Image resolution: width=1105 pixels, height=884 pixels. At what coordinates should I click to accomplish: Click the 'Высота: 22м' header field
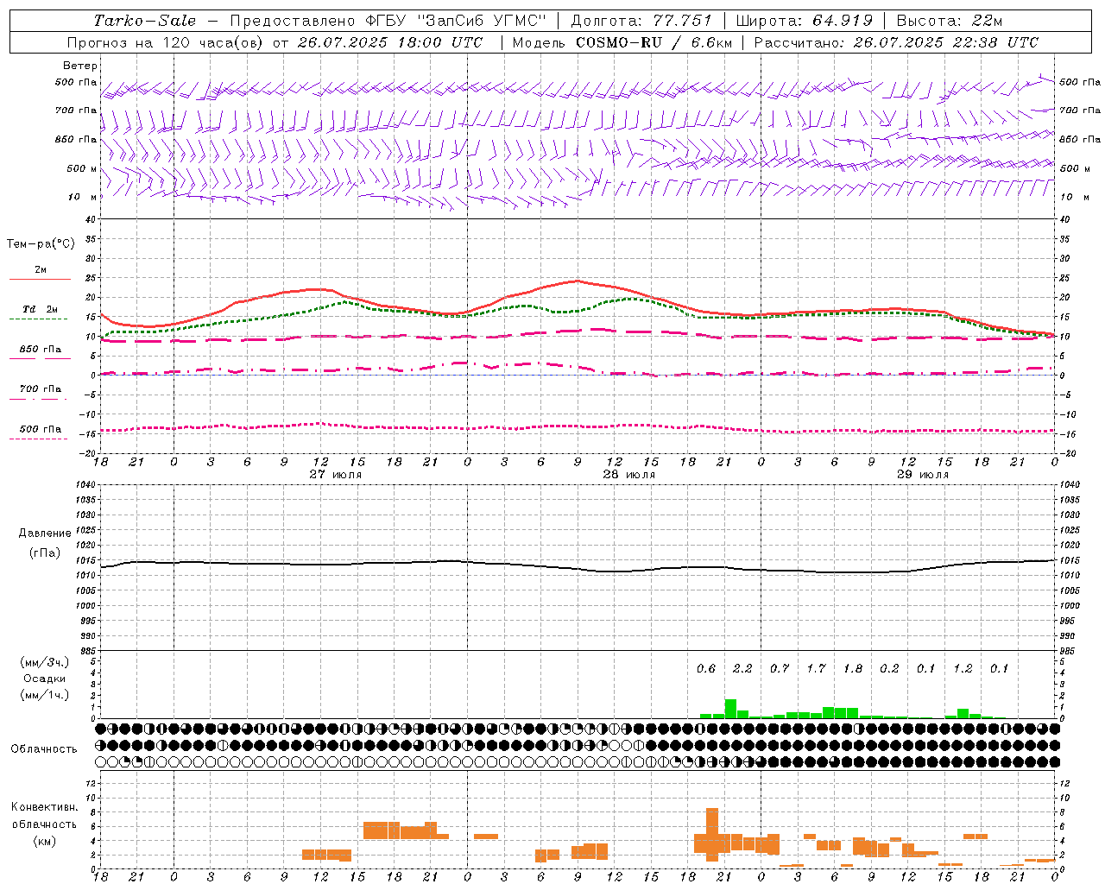950,21
